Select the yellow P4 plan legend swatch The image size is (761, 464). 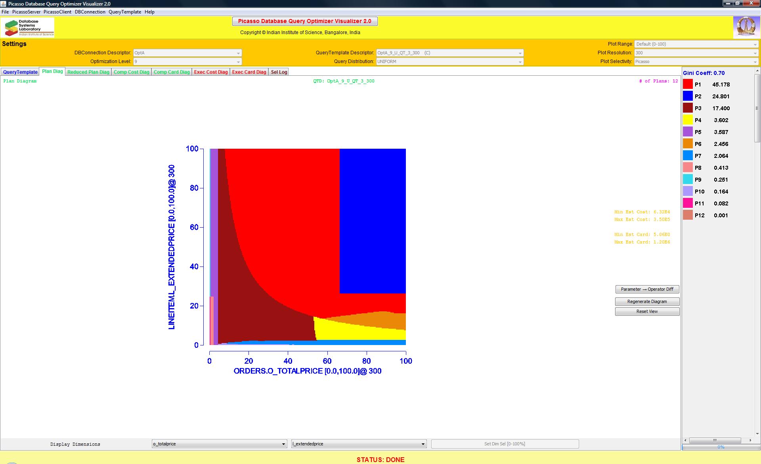[x=688, y=120]
